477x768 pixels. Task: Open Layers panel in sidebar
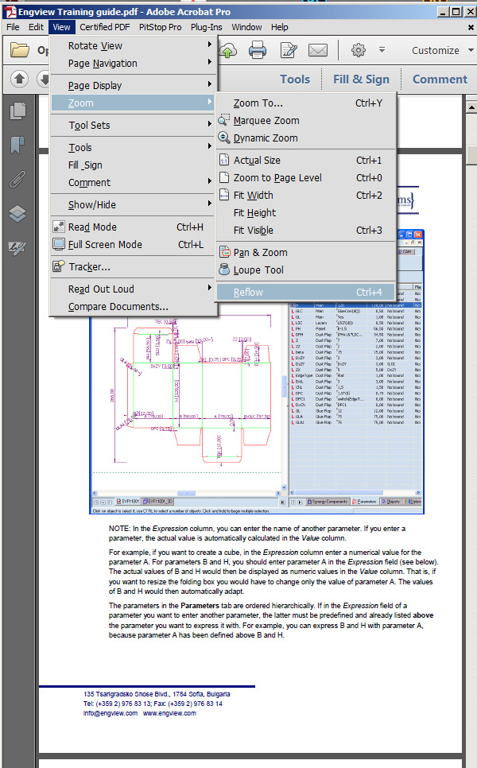[x=17, y=214]
